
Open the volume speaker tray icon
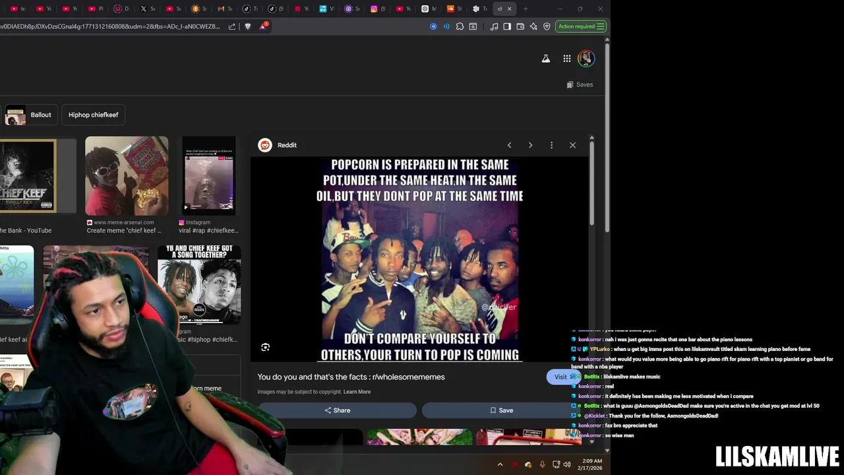(x=567, y=464)
